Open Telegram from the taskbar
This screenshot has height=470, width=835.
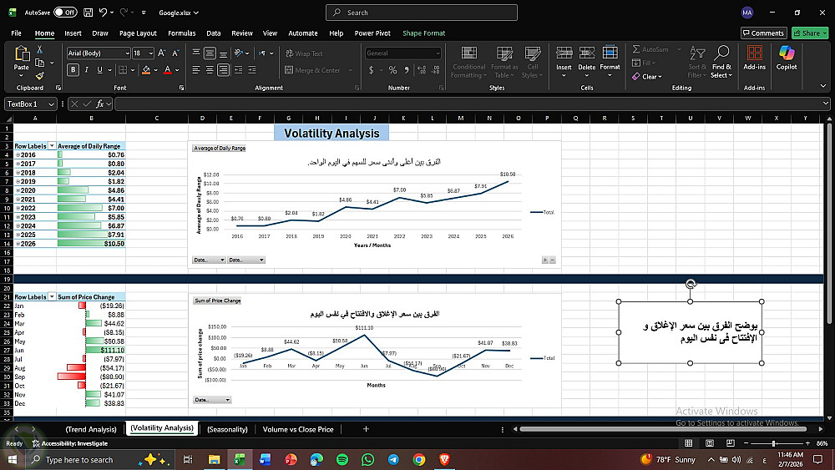click(x=393, y=459)
